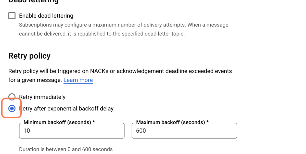Click the 'Maximum backoff (seconds)' field label

[172, 122]
